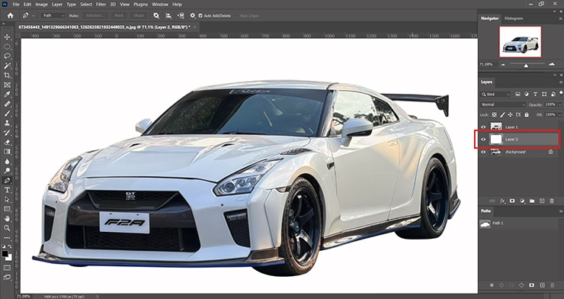Select the Clone Stamp tool
This screenshot has height=299, width=564.
click(x=7, y=123)
